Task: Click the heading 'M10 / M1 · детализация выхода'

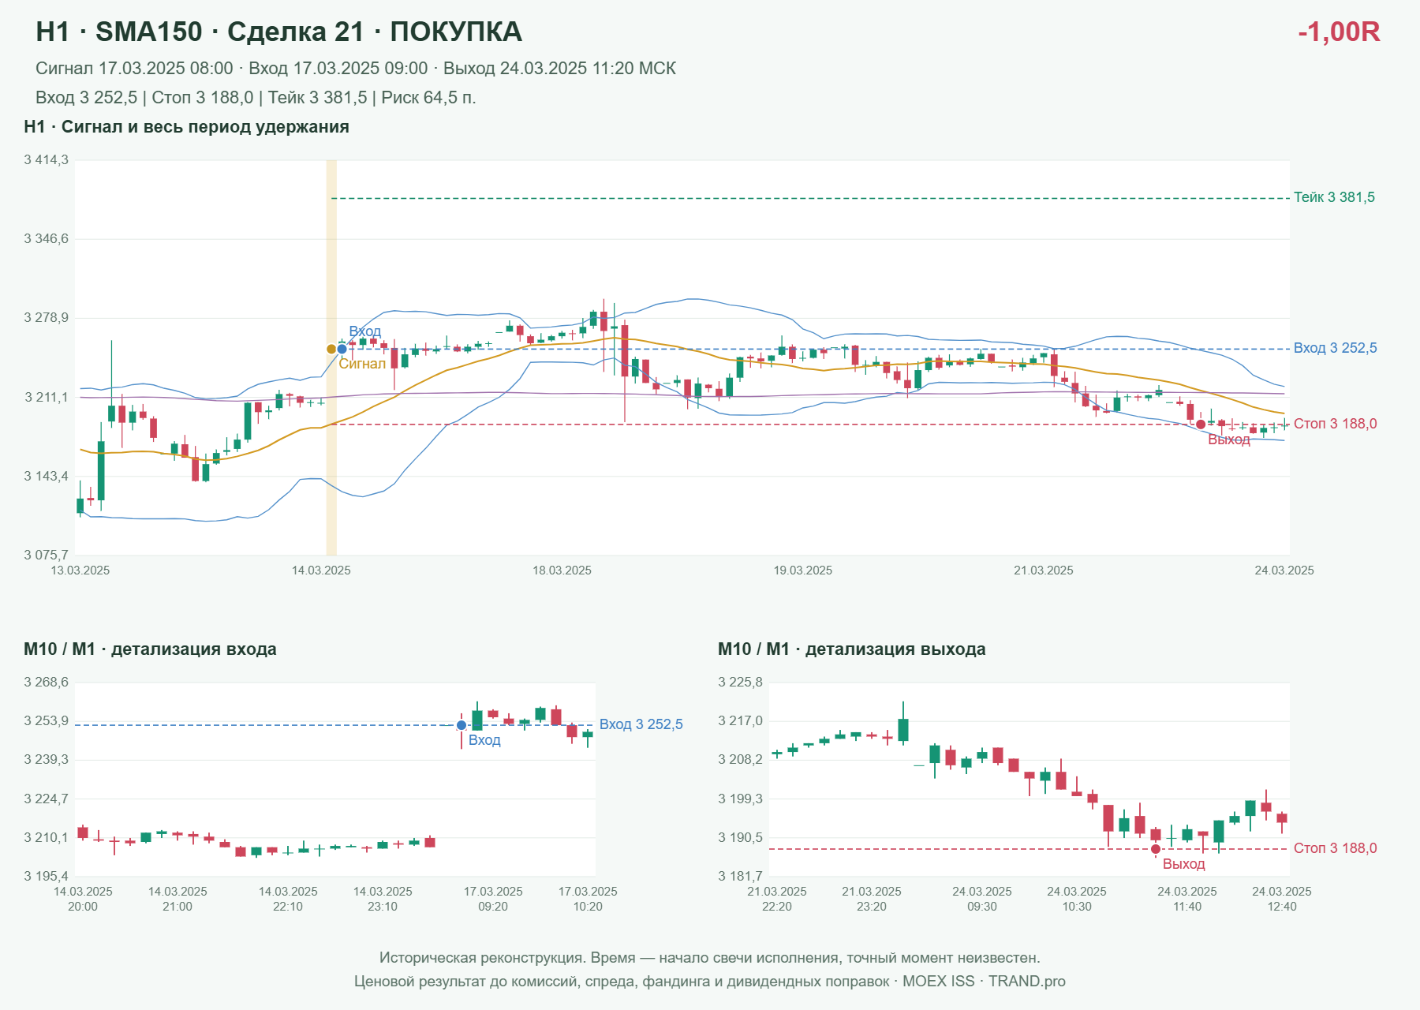Action: [852, 649]
